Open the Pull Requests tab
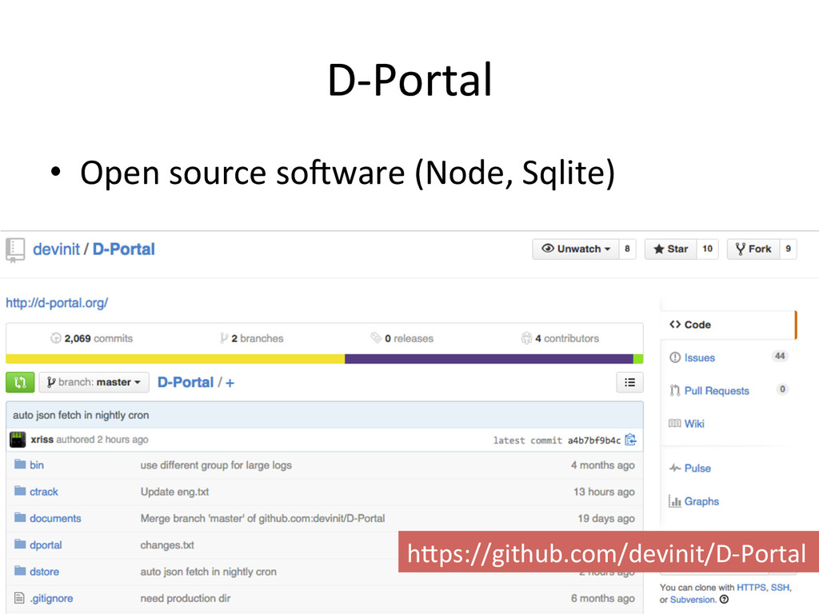This screenshot has width=819, height=614. (x=717, y=390)
